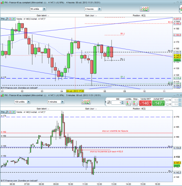
Task: Open Prix wrench settings in the upper chart
Action: point(7,19)
